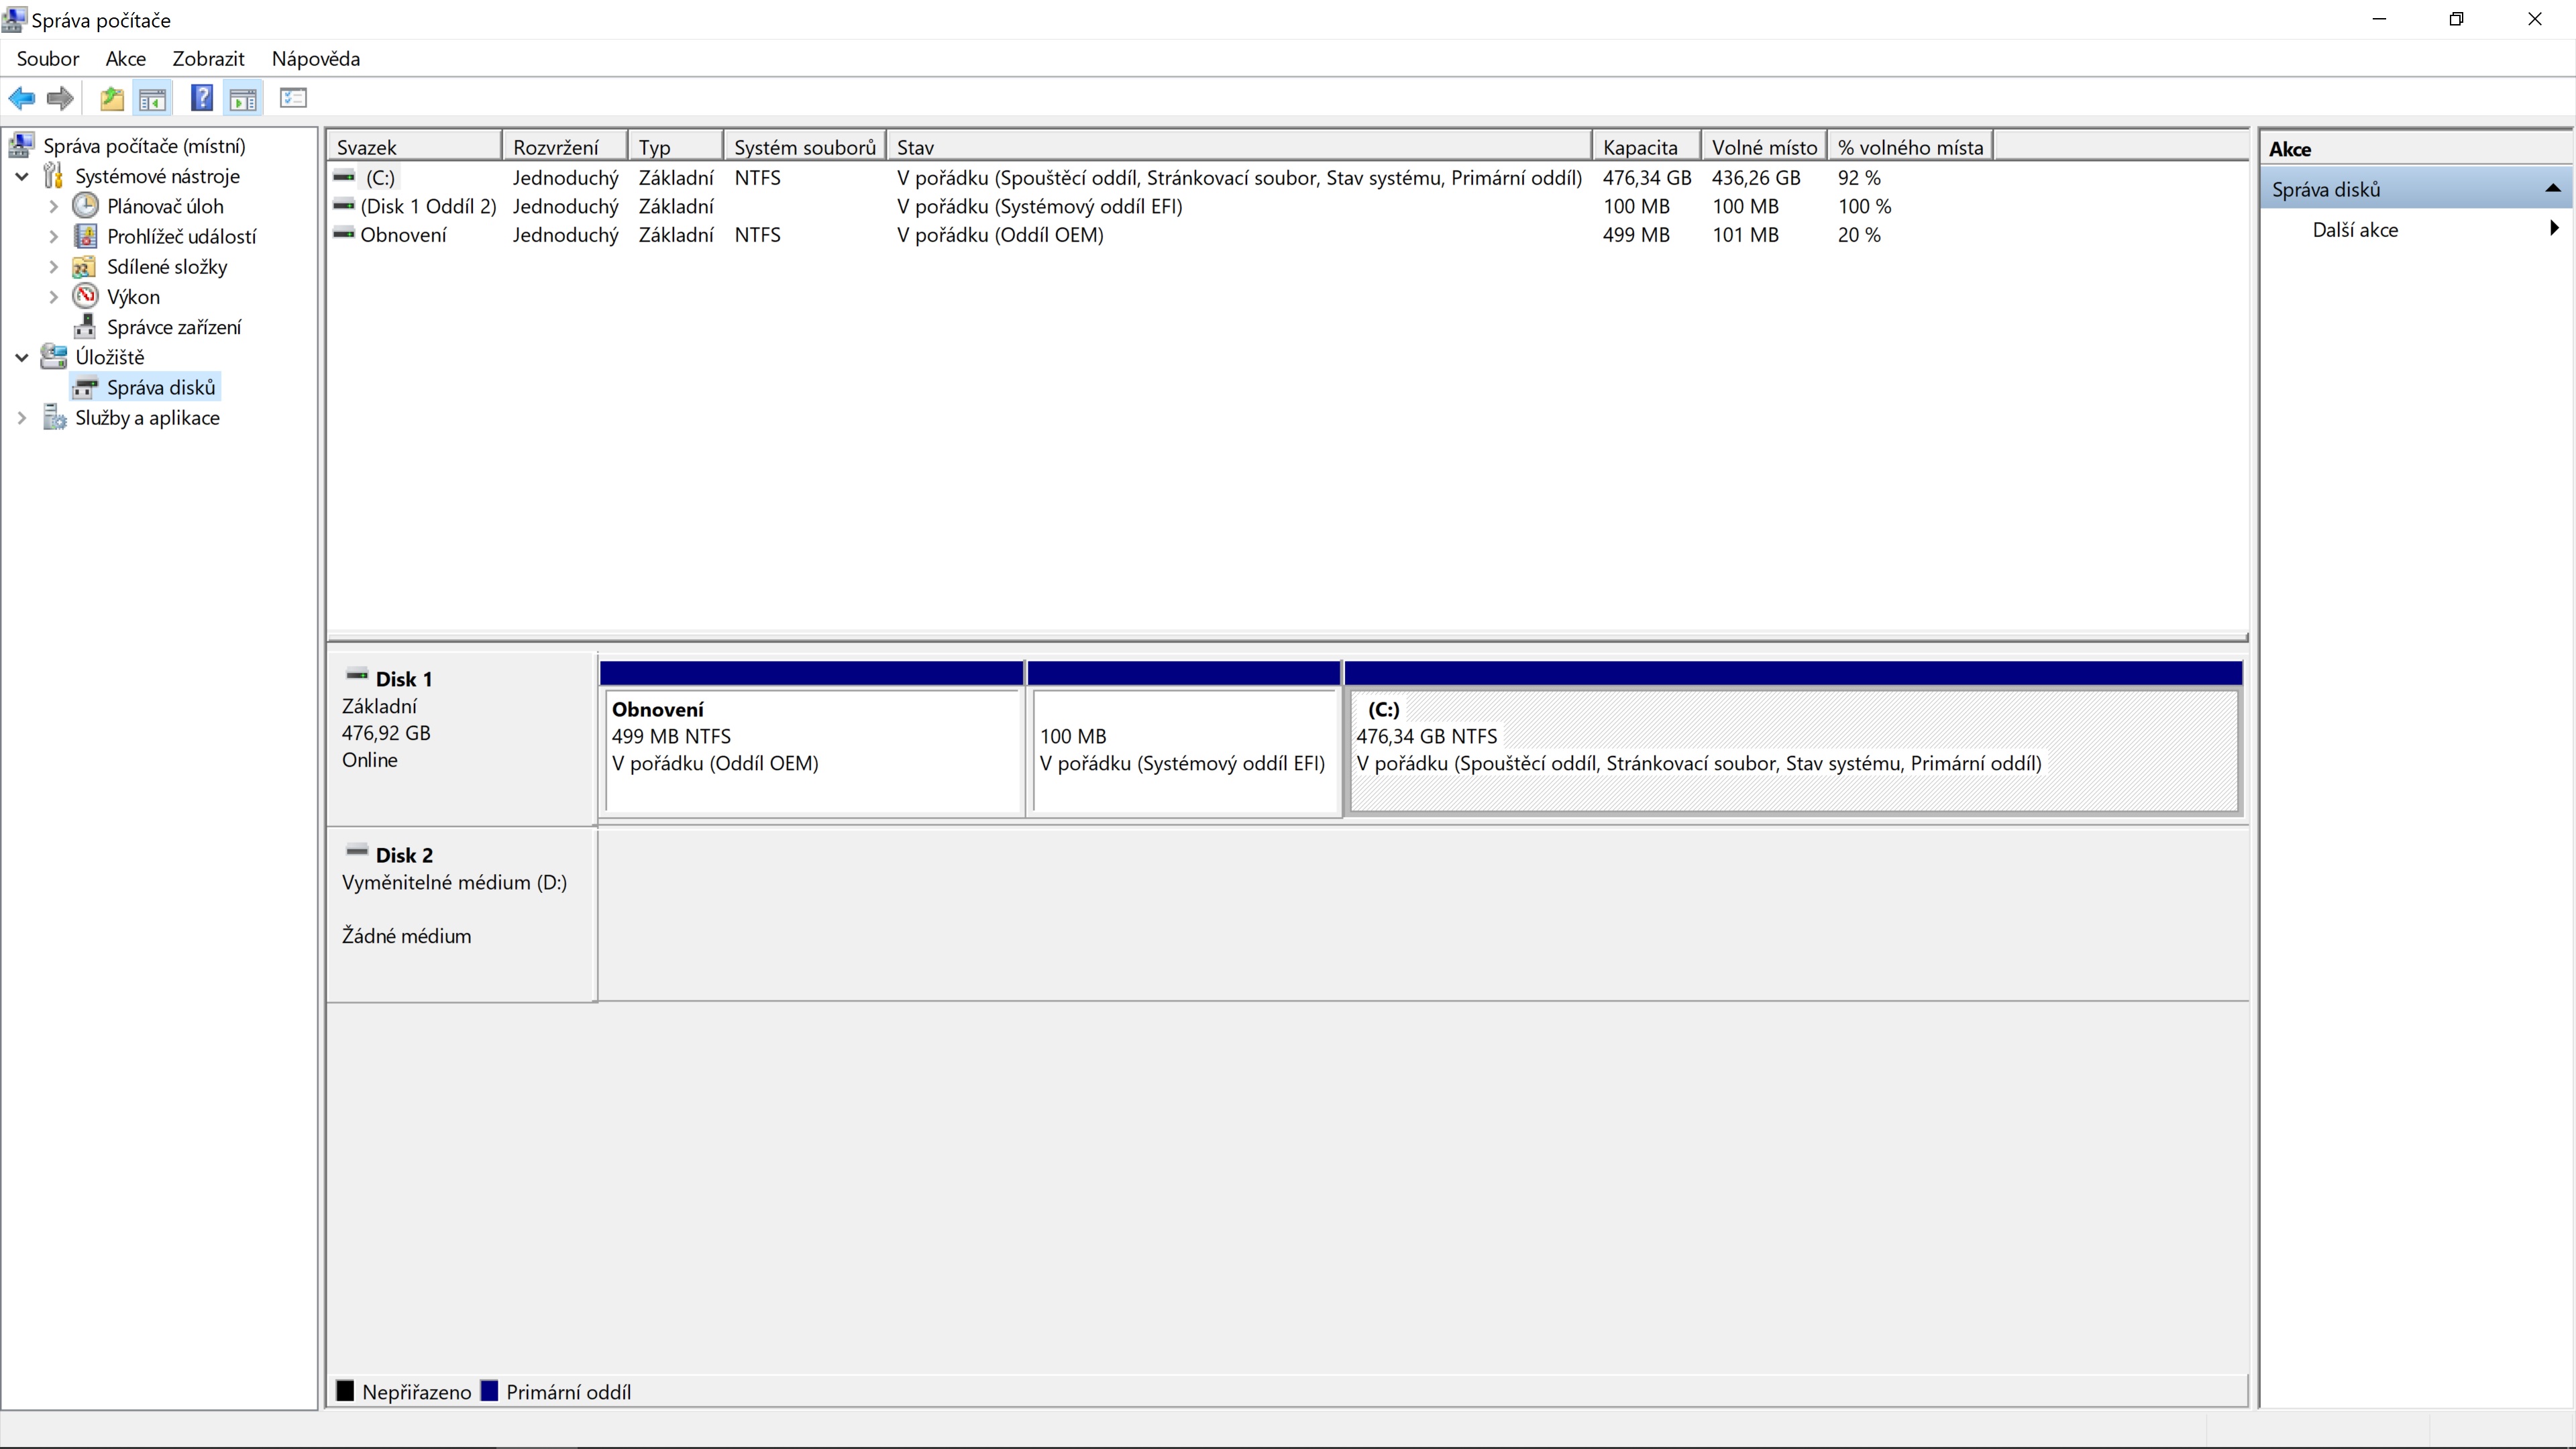
Task: Expand the Služby a aplikace node
Action: pos(22,418)
